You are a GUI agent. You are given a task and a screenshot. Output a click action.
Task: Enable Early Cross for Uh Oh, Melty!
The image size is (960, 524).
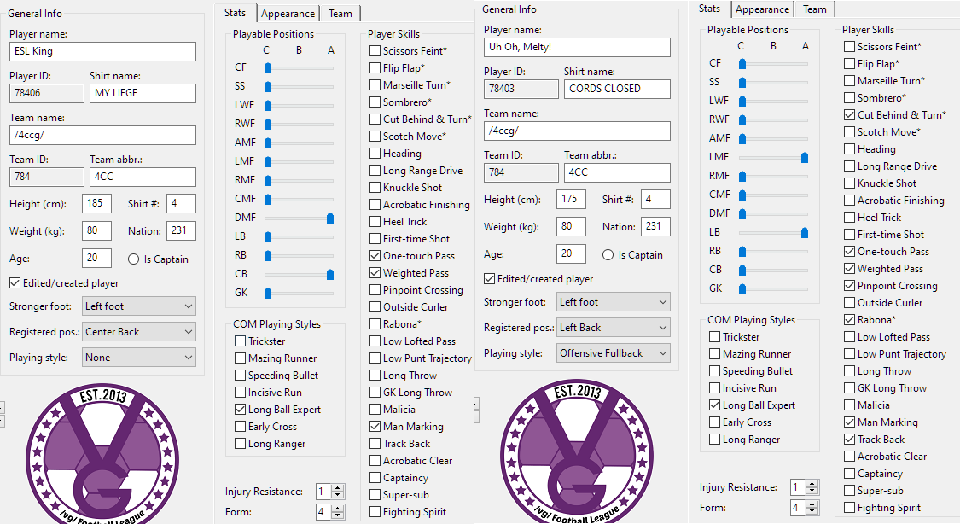pyautogui.click(x=715, y=422)
